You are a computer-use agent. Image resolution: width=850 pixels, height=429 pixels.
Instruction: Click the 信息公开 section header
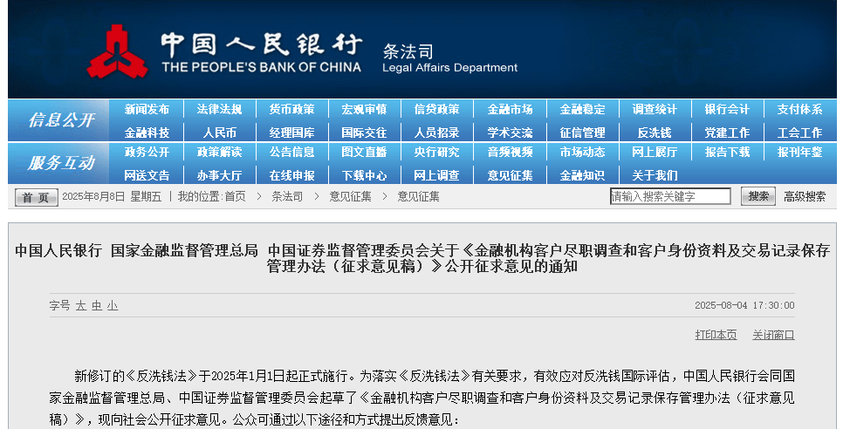pos(59,120)
